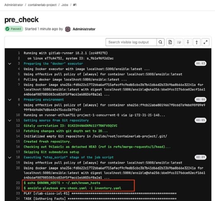Click the 'Preparing environment' header text

coord(44,100)
